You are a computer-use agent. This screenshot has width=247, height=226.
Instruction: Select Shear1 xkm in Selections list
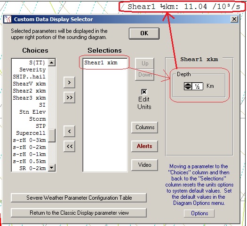point(101,62)
